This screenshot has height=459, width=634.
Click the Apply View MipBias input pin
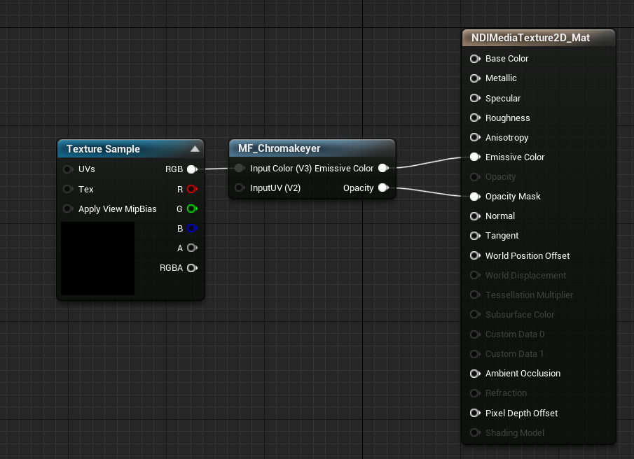pos(68,209)
